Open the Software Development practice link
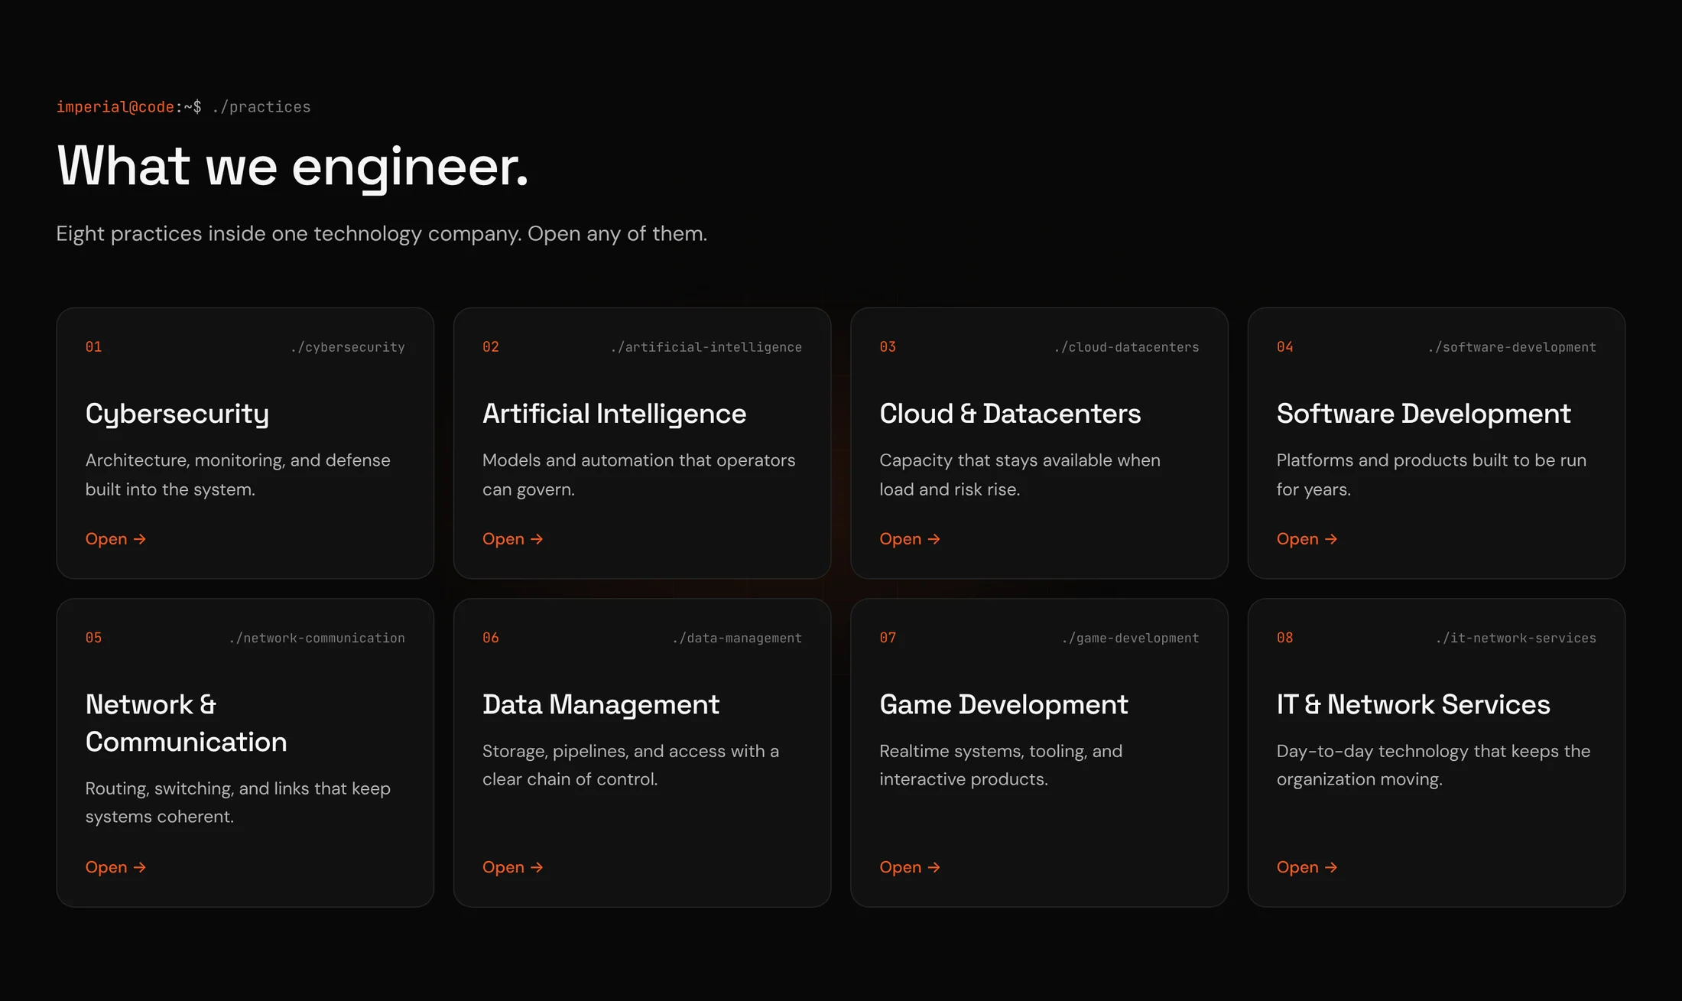Viewport: 1682px width, 1001px height. [x=1307, y=539]
